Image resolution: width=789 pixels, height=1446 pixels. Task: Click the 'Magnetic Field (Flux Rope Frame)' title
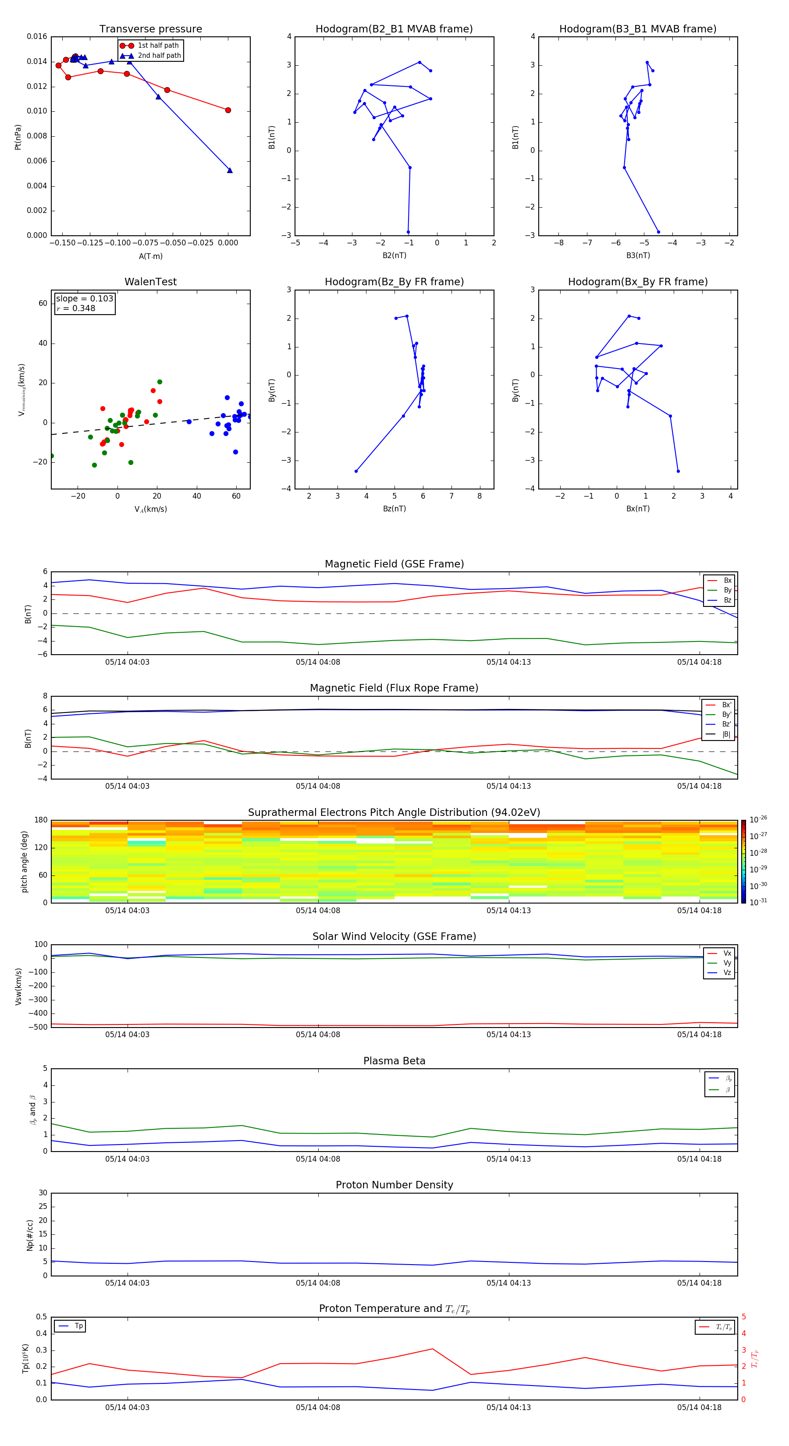[394, 688]
